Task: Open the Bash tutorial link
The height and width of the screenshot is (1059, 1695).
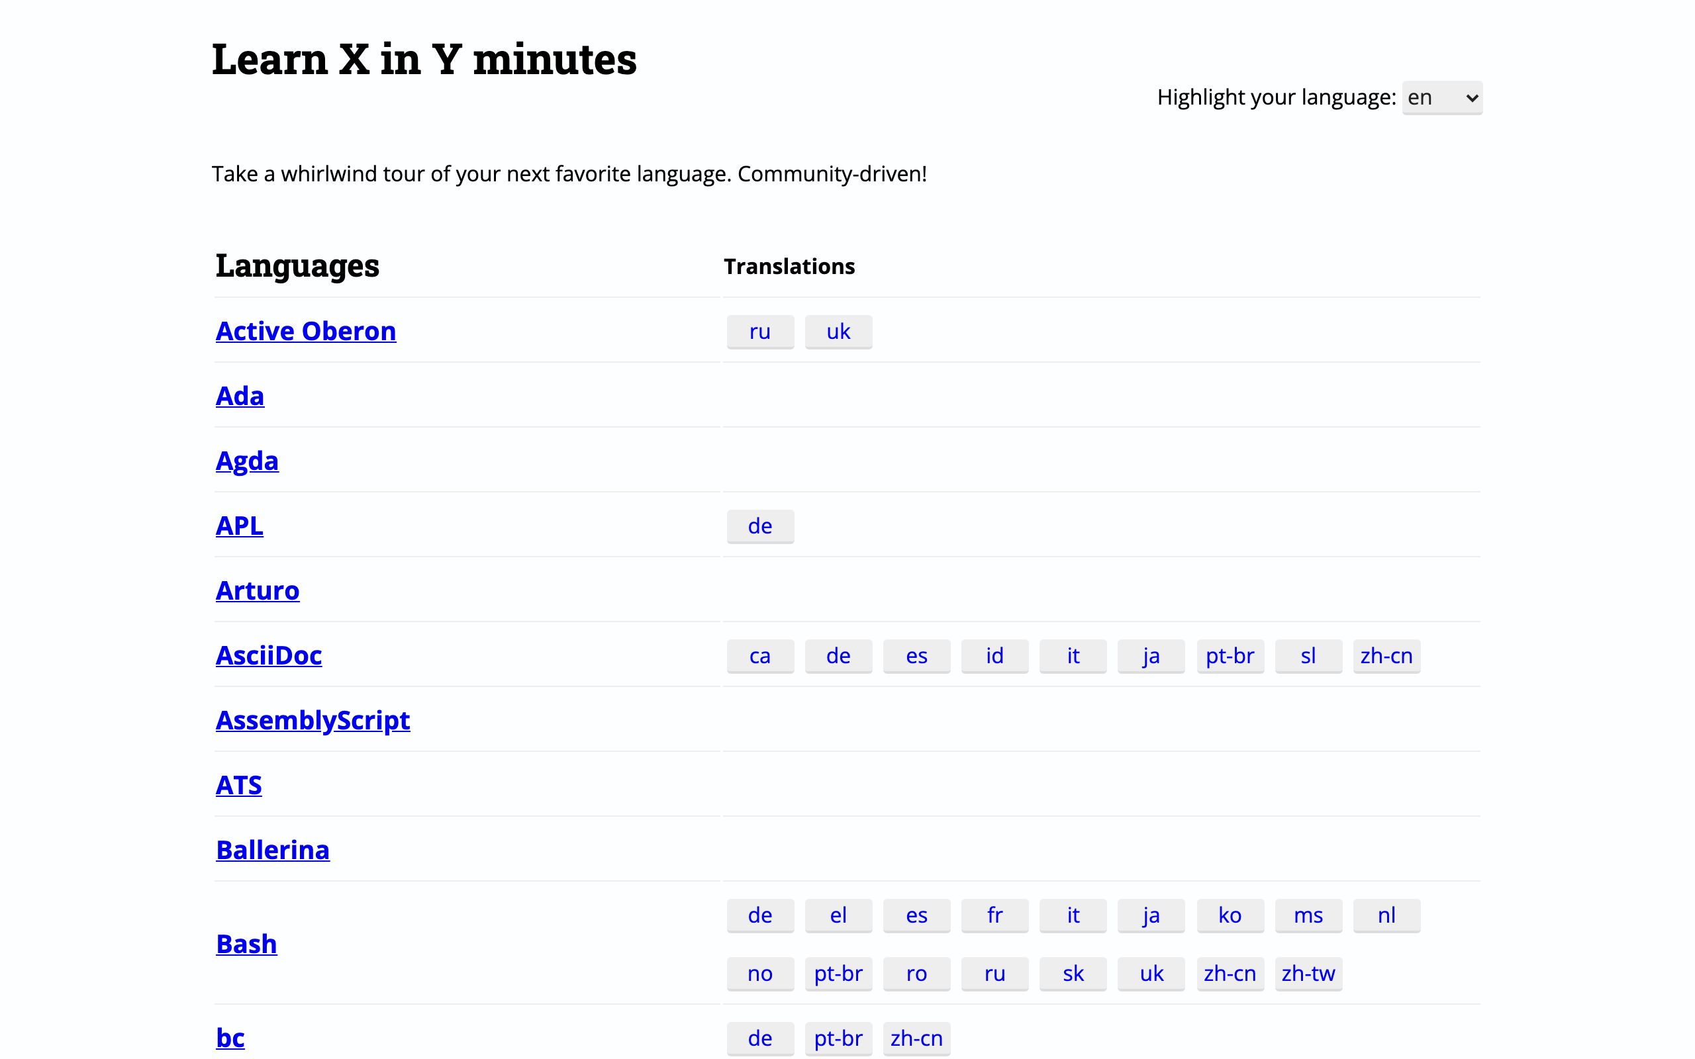Action: click(x=246, y=944)
